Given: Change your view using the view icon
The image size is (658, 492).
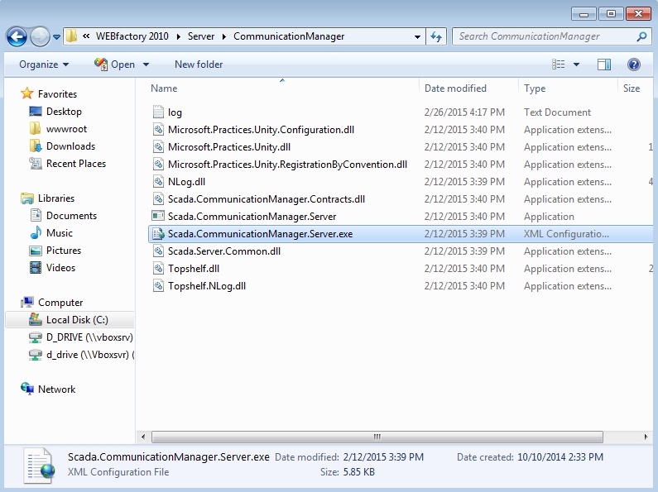Looking at the screenshot, I should tap(558, 64).
